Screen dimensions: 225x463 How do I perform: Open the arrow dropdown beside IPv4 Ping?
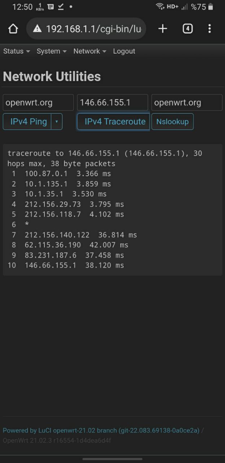tap(57, 122)
